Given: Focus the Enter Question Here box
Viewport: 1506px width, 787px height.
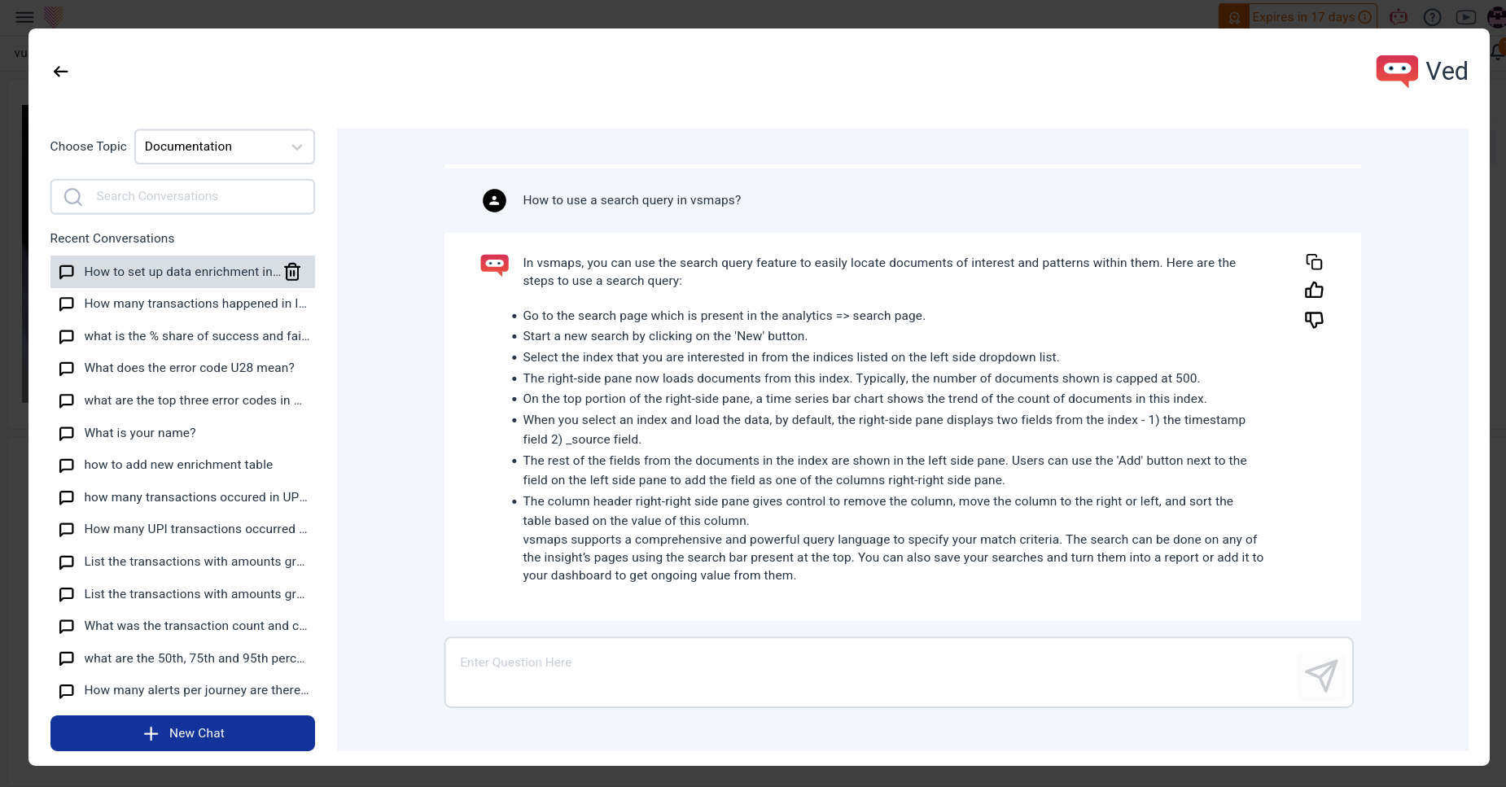Looking at the screenshot, I should tap(871, 671).
